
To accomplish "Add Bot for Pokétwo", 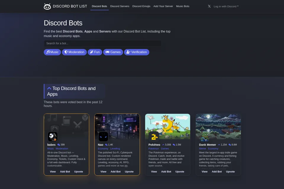I will click(166, 172).
